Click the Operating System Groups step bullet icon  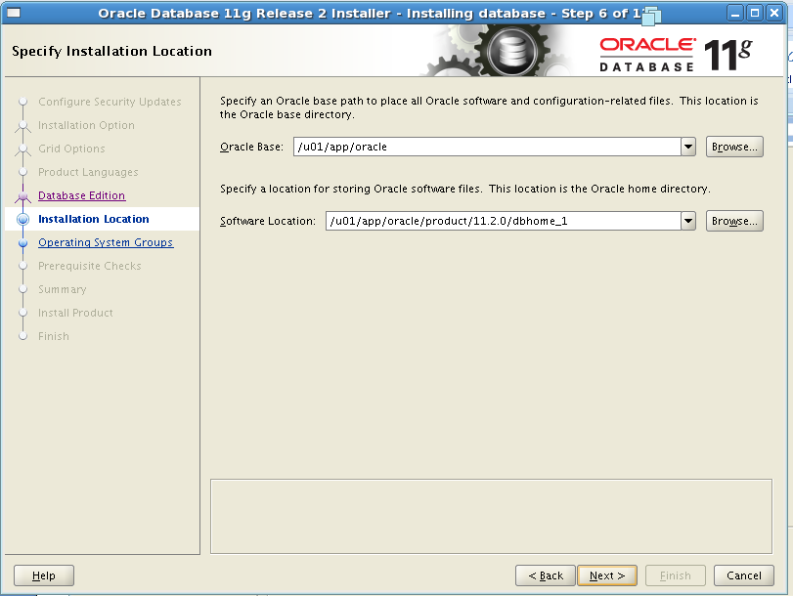22,242
